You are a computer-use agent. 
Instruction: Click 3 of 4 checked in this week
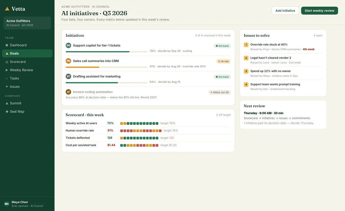pos(213,35)
